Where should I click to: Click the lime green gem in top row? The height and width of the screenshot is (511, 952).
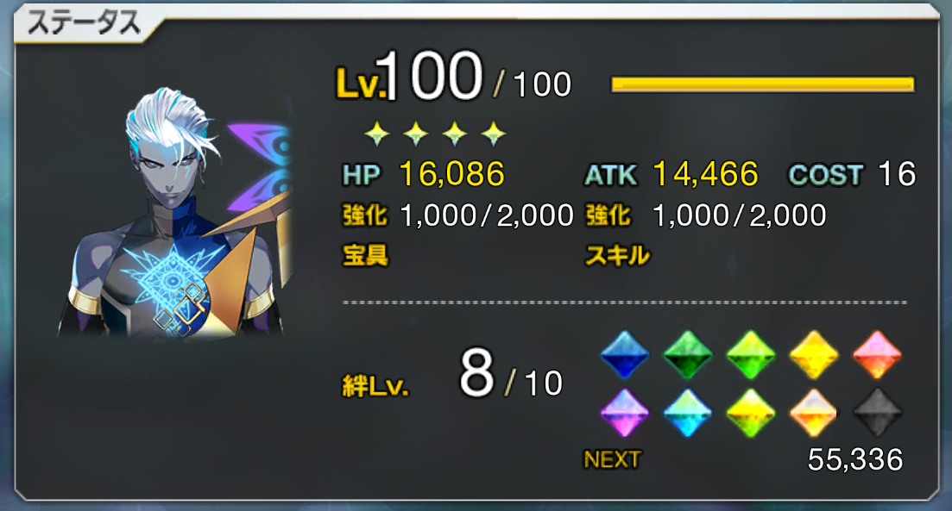point(750,354)
